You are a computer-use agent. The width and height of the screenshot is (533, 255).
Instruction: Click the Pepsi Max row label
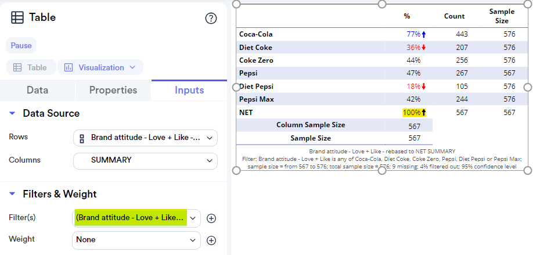coord(257,100)
